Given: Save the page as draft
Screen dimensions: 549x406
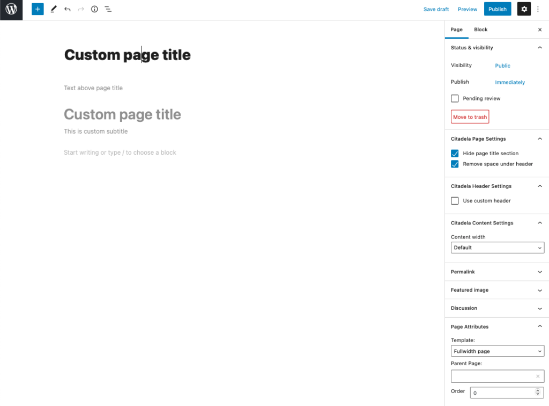Looking at the screenshot, I should pyautogui.click(x=436, y=9).
